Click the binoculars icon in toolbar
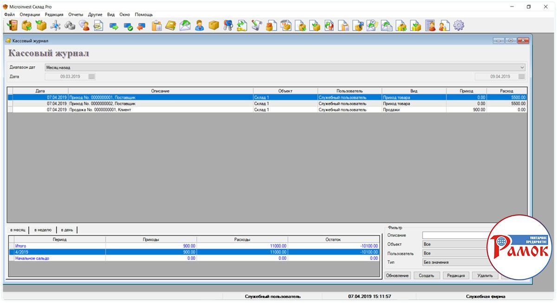The image size is (557, 303). coord(70,26)
